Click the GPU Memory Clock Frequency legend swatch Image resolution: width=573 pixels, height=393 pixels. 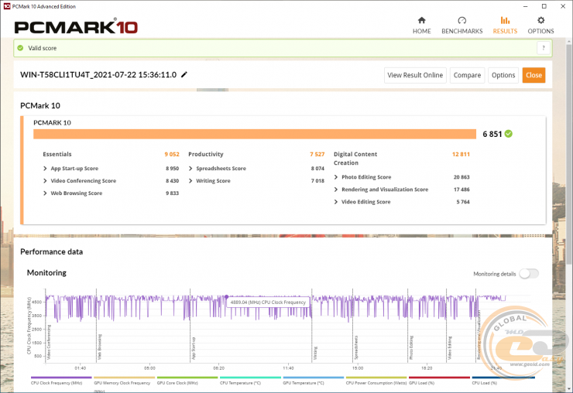pos(124,378)
